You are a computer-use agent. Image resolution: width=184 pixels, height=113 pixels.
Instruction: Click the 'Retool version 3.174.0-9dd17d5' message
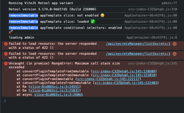click(x=53, y=9)
